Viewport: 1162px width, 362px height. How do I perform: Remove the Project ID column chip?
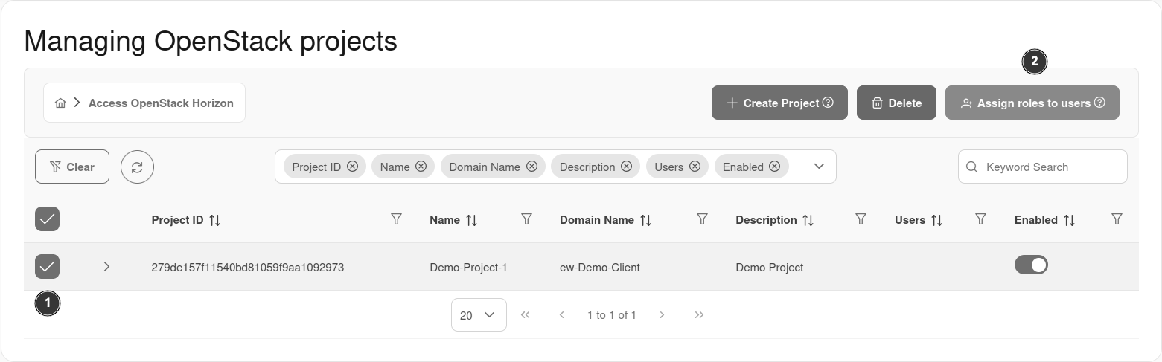click(x=352, y=167)
